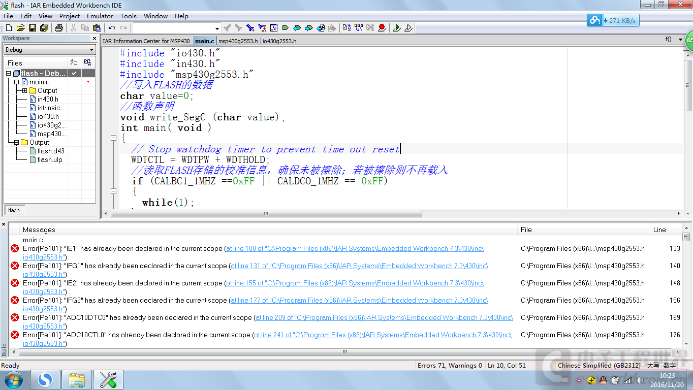
Task: Select flash.d43 output file
Action: click(x=50, y=151)
